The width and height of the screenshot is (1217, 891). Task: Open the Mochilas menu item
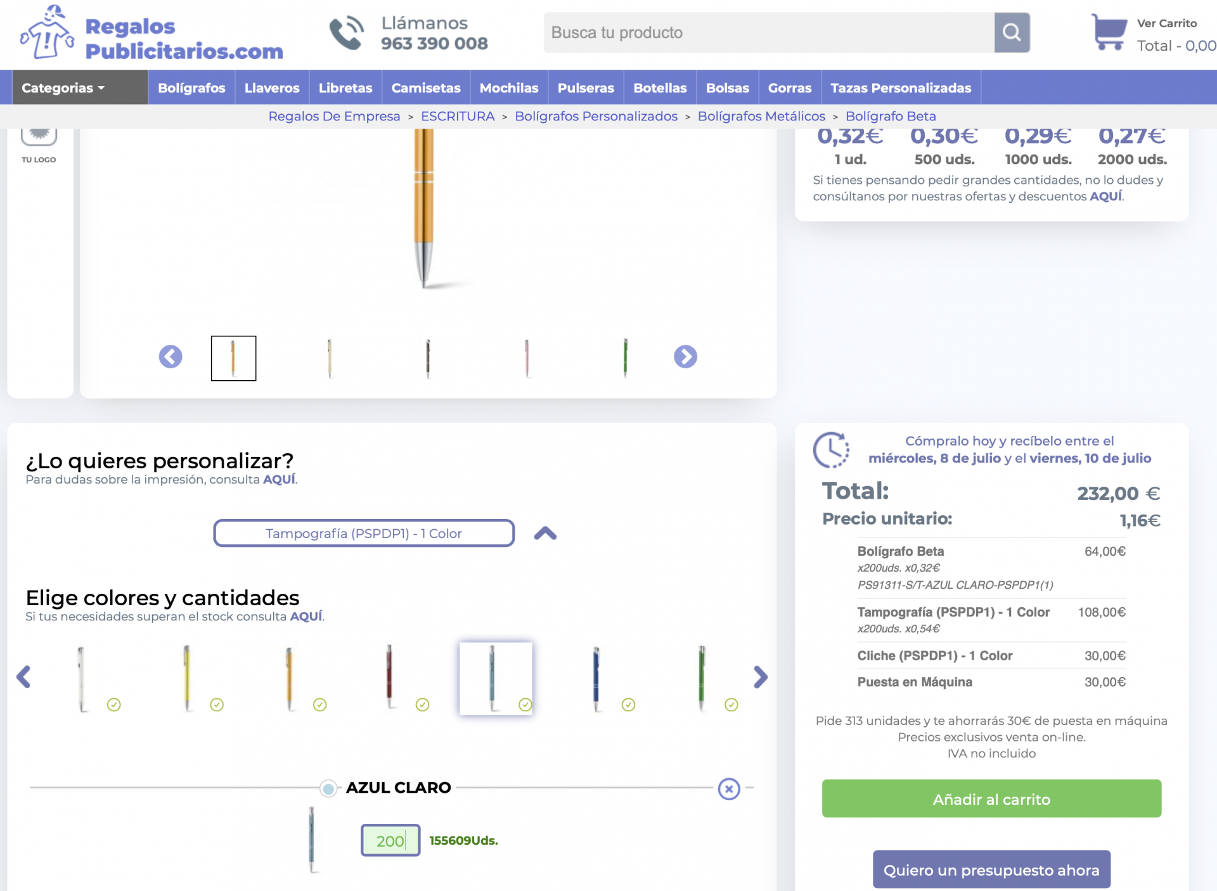pyautogui.click(x=508, y=87)
